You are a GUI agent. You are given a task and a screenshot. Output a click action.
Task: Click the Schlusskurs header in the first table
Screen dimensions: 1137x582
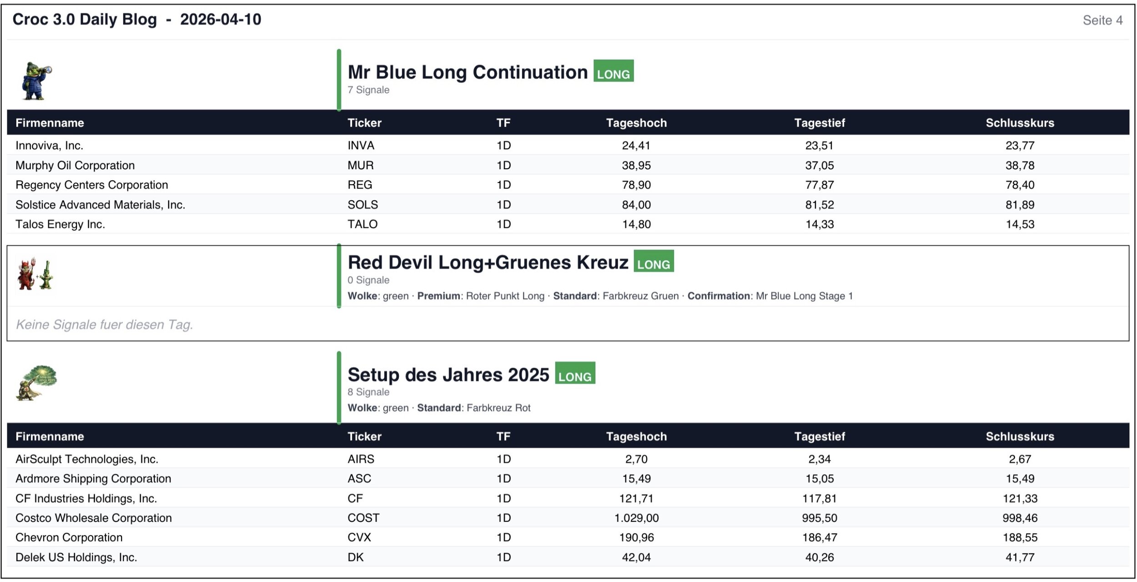coord(1020,123)
